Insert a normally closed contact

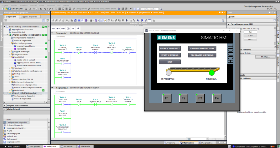58,29
